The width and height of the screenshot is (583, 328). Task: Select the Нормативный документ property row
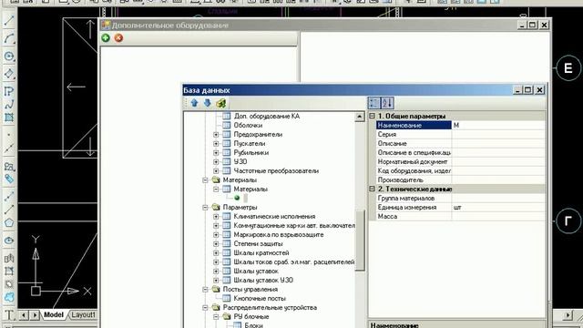pyautogui.click(x=460, y=162)
